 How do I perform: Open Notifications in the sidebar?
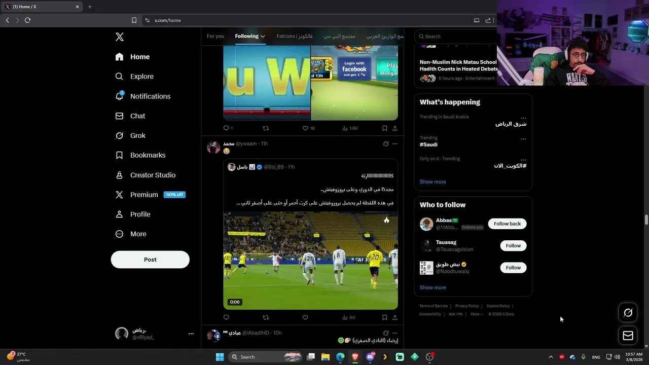pos(142,96)
